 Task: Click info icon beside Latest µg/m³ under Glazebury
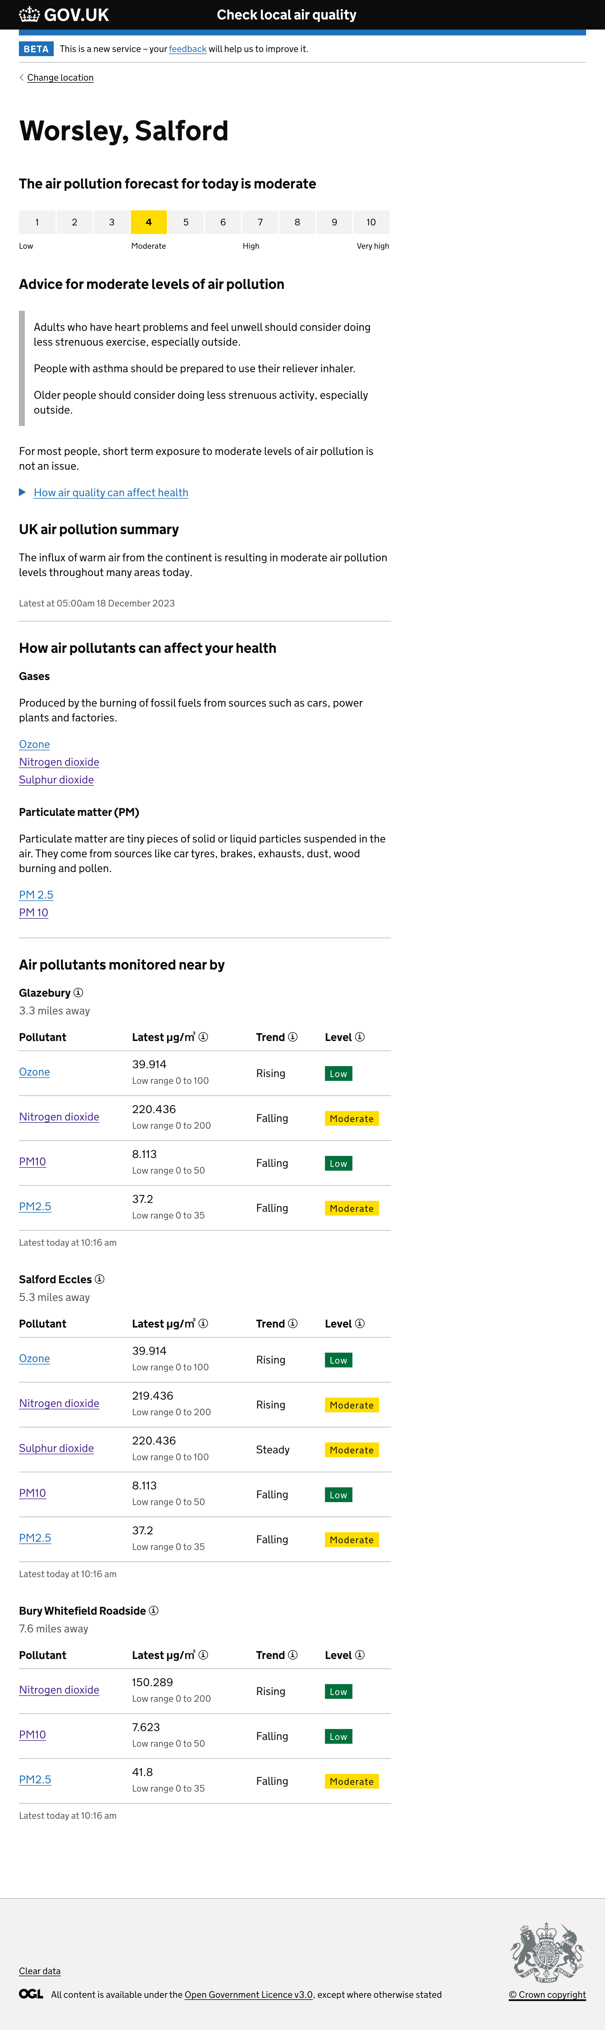click(203, 1037)
